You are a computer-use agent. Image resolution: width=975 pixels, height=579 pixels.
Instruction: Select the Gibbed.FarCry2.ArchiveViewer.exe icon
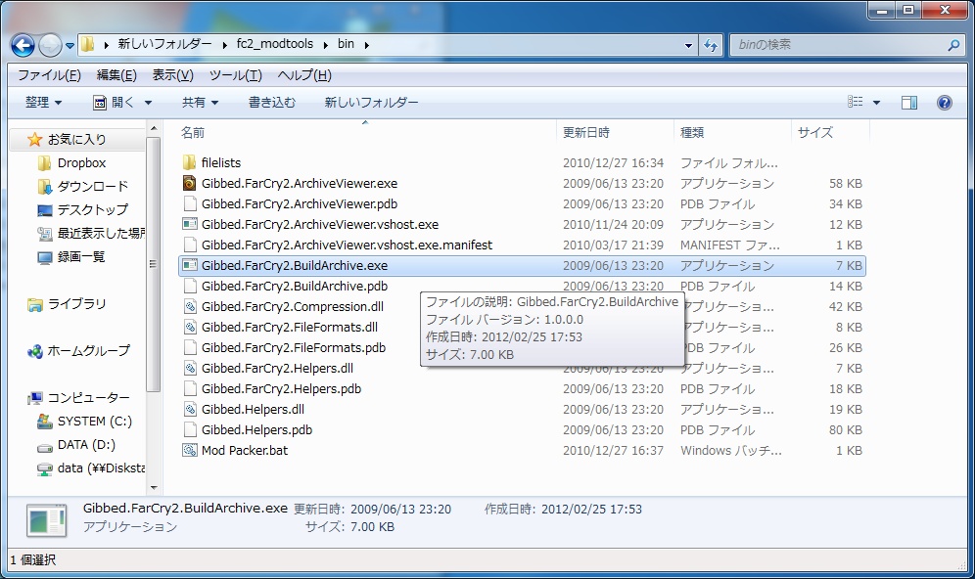tap(190, 183)
